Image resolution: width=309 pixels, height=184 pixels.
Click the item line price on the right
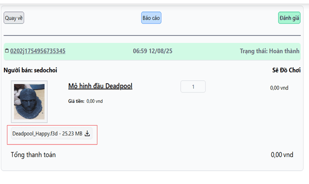[x=279, y=88]
